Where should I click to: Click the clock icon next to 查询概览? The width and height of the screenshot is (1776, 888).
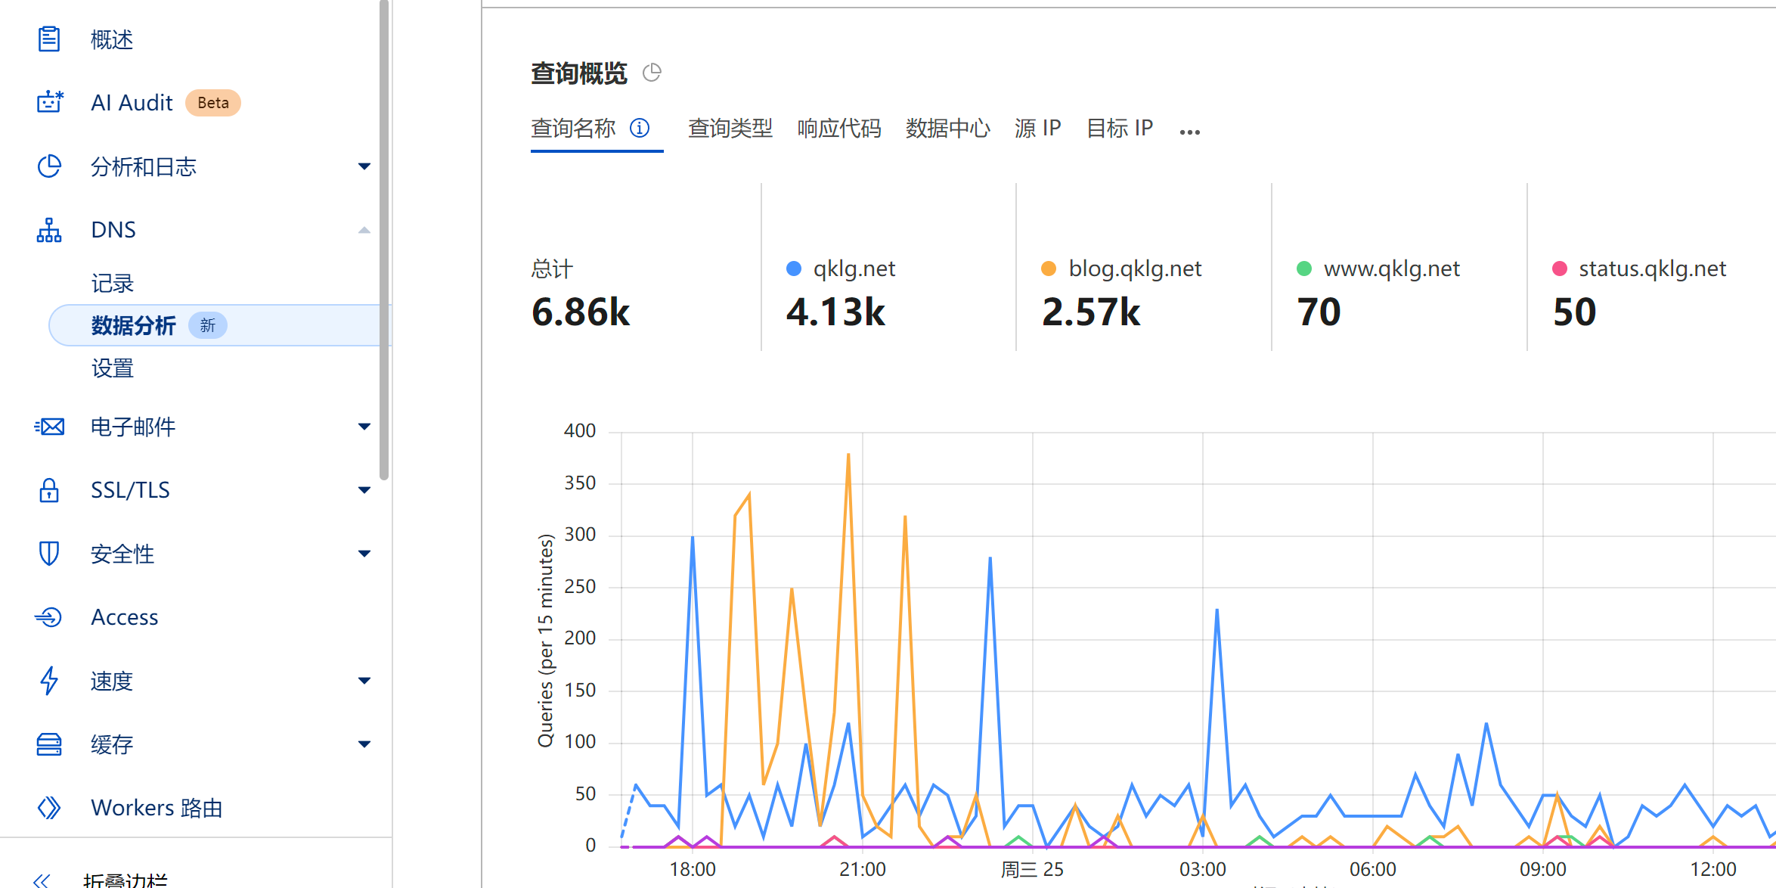tap(652, 73)
